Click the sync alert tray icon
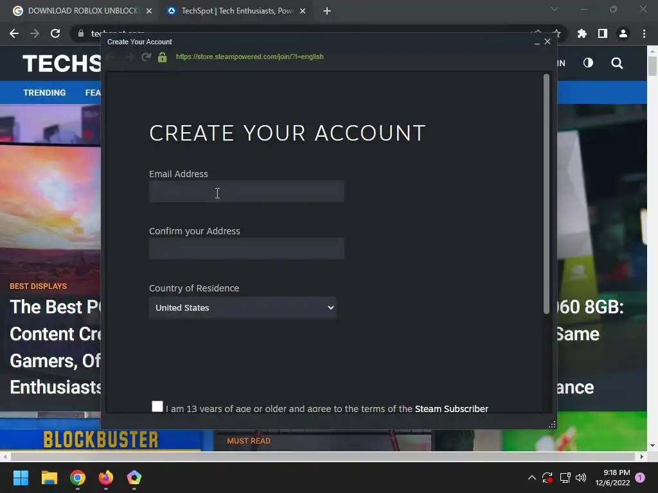 (547, 478)
